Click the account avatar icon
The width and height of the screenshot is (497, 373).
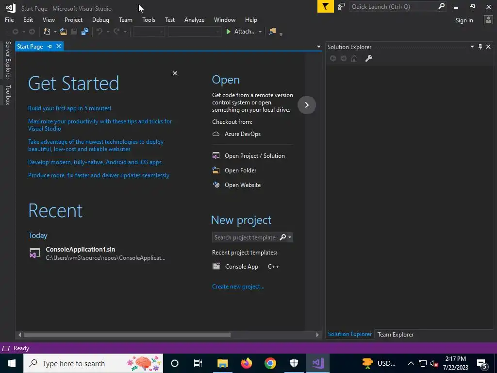[x=488, y=20]
